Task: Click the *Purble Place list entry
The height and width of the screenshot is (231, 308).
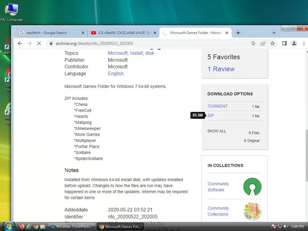Action: pos(87,146)
